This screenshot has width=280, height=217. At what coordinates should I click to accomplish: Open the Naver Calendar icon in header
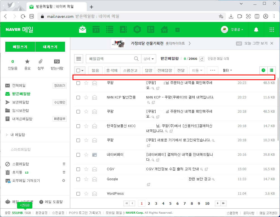[x=96, y=29]
